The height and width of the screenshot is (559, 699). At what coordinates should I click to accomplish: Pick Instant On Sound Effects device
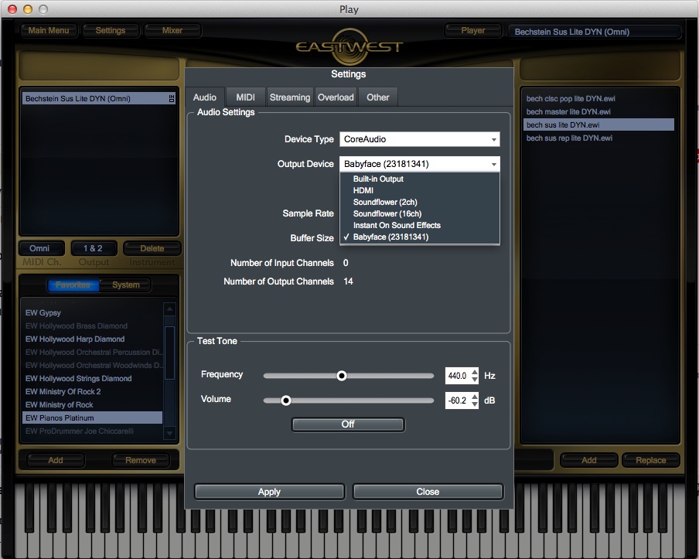coord(420,225)
